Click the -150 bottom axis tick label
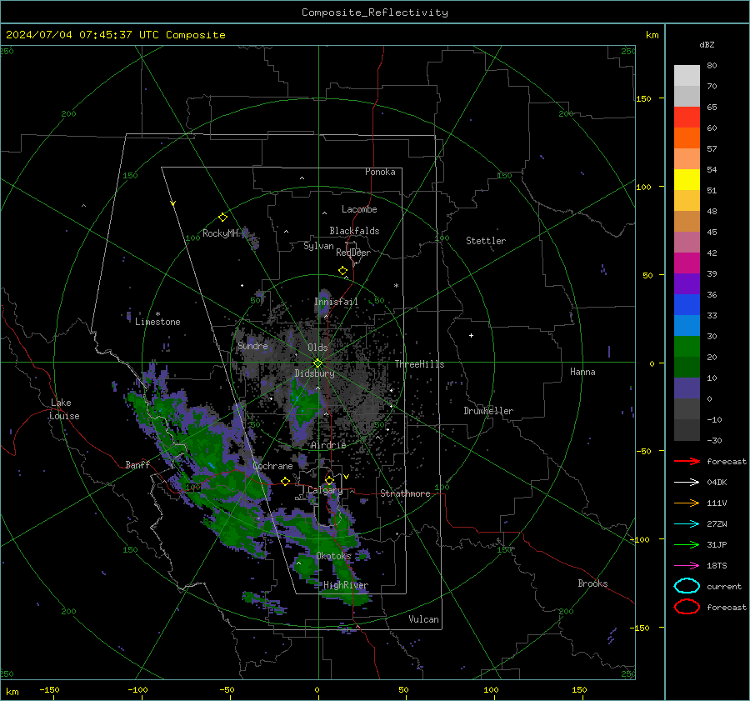 pyautogui.click(x=49, y=689)
